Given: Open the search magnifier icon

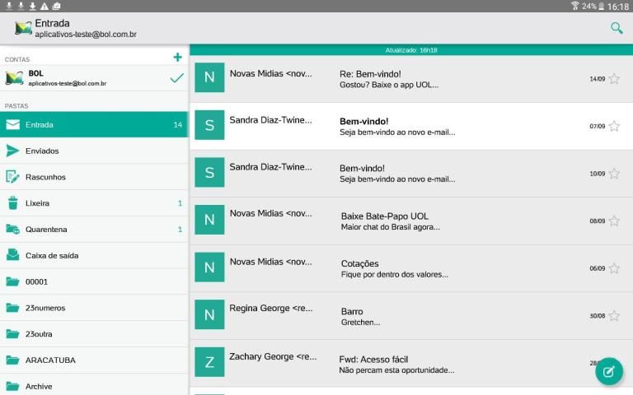Looking at the screenshot, I should tap(617, 28).
